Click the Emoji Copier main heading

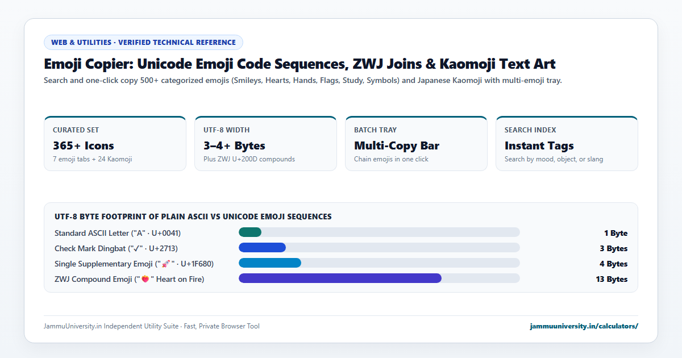(x=300, y=64)
